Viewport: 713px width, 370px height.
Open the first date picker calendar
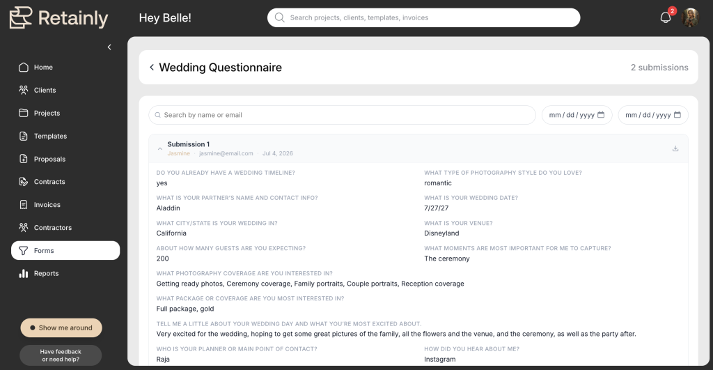(x=601, y=115)
